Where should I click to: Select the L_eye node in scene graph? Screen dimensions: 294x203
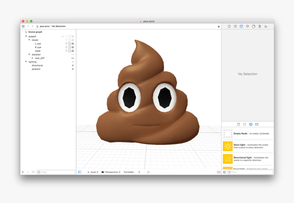point(38,44)
